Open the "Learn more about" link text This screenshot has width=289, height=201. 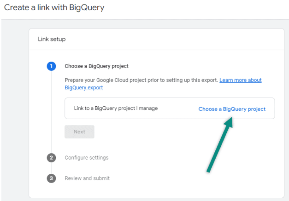coord(240,80)
